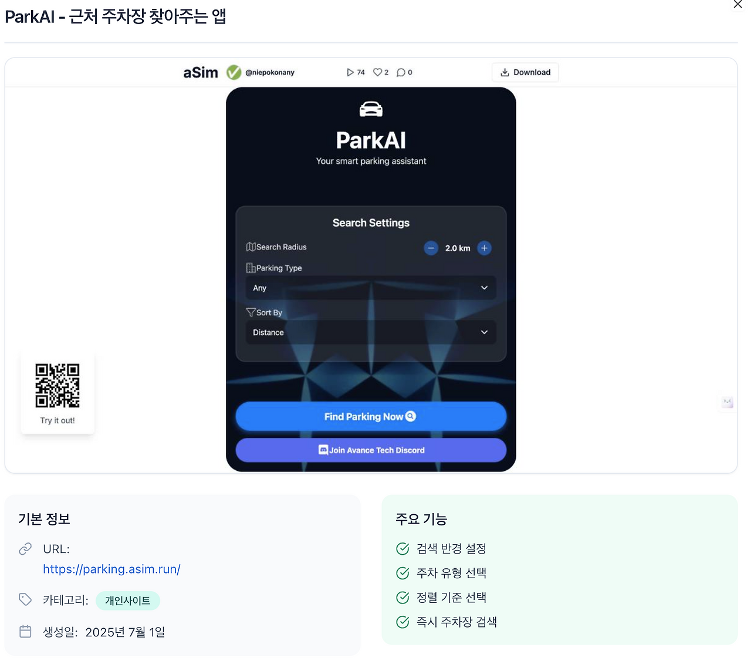The width and height of the screenshot is (751, 661).
Task: Click the QR code Try it out thumbnail
Action: pos(57,393)
